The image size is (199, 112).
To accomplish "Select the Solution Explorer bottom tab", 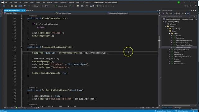I will coord(167,108).
